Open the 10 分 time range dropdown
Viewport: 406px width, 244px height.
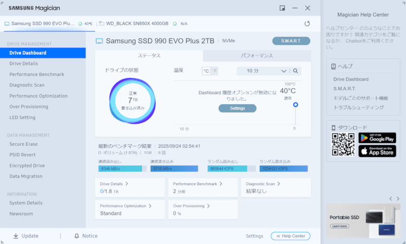tap(264, 71)
